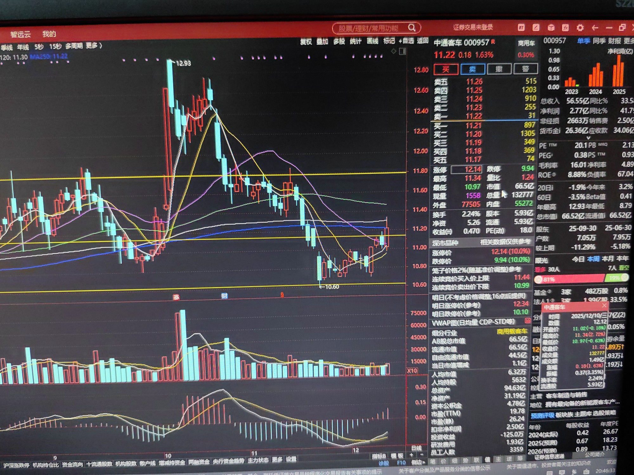The width and height of the screenshot is (634, 475).
Task: Click the pencil edit icon in title bar
Action: (x=536, y=28)
